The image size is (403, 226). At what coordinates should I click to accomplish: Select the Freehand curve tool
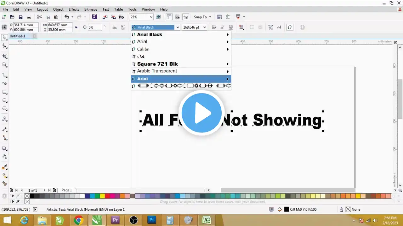tap(4, 75)
